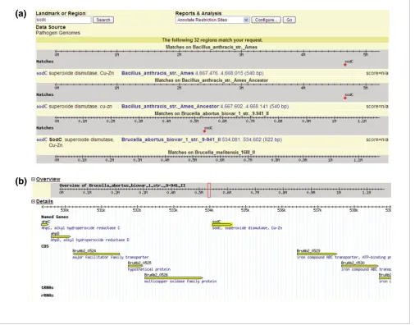Select the BruAb2_0524 CDS glyph
The width and height of the screenshot is (415, 325).
click(x=96, y=254)
